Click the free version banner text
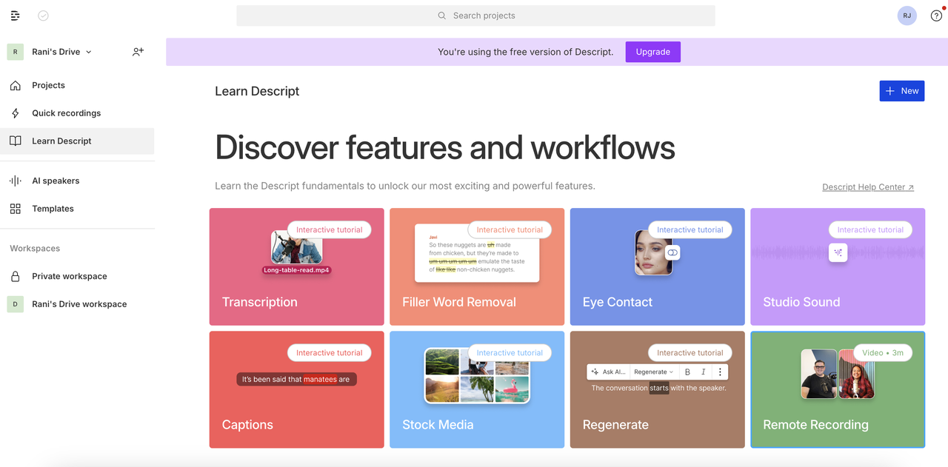Image resolution: width=948 pixels, height=467 pixels. (x=525, y=52)
